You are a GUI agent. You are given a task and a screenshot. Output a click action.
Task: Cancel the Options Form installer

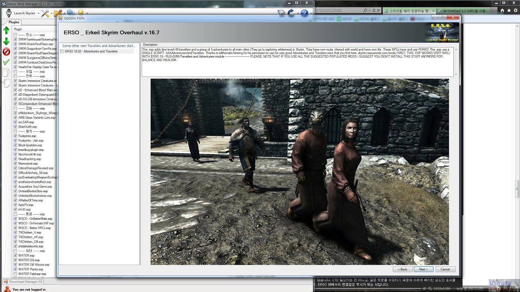[445, 269]
